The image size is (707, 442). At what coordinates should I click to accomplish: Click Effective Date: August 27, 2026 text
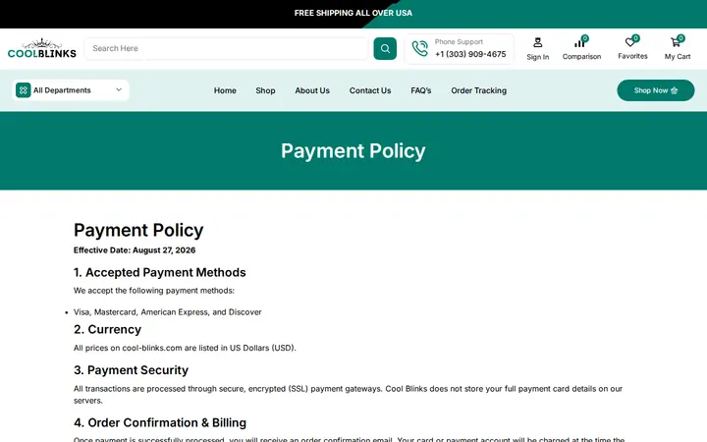[x=135, y=250]
